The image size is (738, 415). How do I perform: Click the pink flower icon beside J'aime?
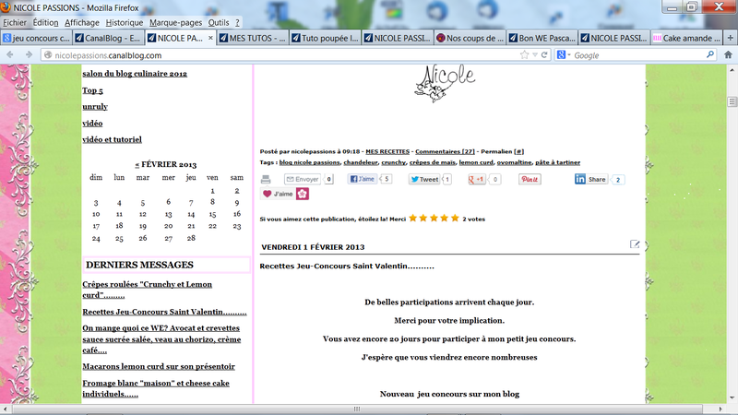303,194
